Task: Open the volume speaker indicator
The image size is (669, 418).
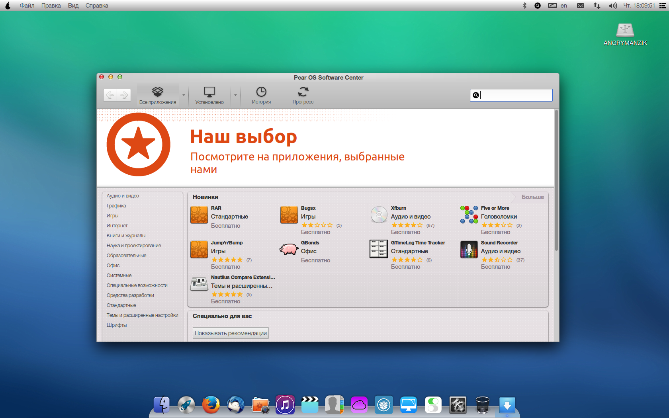Action: pyautogui.click(x=612, y=6)
